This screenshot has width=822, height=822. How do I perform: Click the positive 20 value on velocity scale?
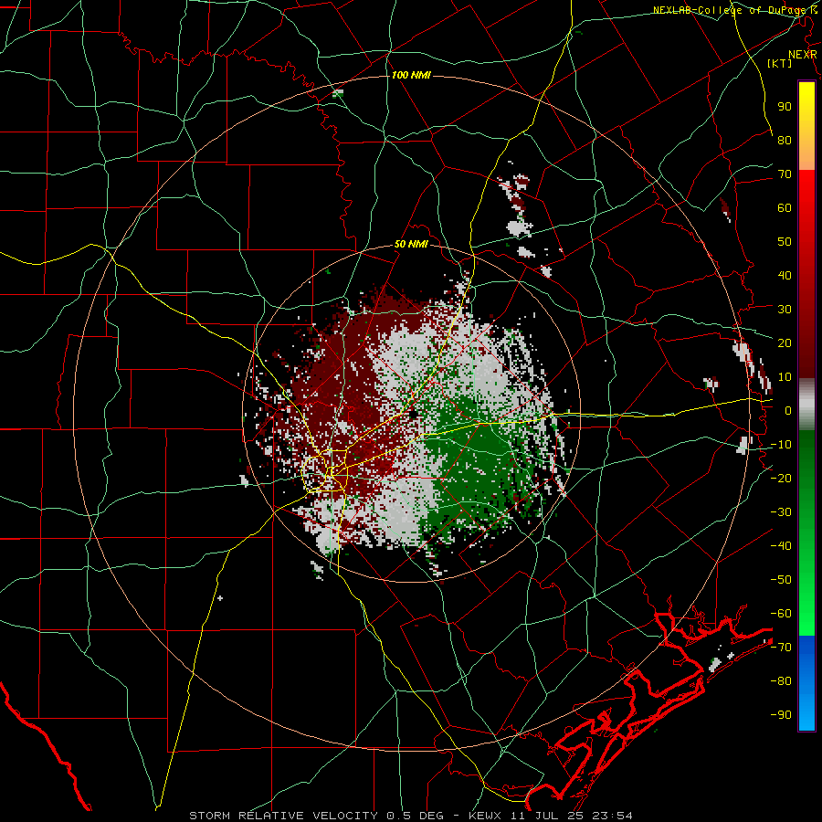click(785, 342)
